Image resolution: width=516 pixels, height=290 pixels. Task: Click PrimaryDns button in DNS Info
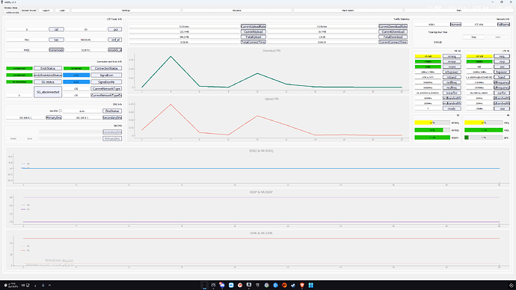(x=54, y=117)
